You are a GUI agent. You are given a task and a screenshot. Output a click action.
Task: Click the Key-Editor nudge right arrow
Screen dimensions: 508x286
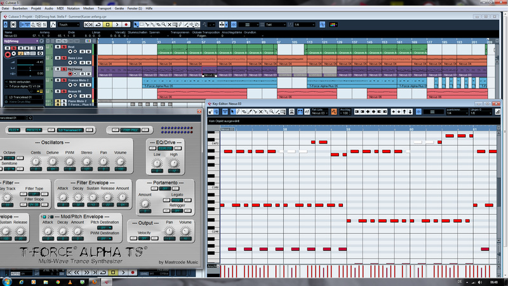point(373,112)
